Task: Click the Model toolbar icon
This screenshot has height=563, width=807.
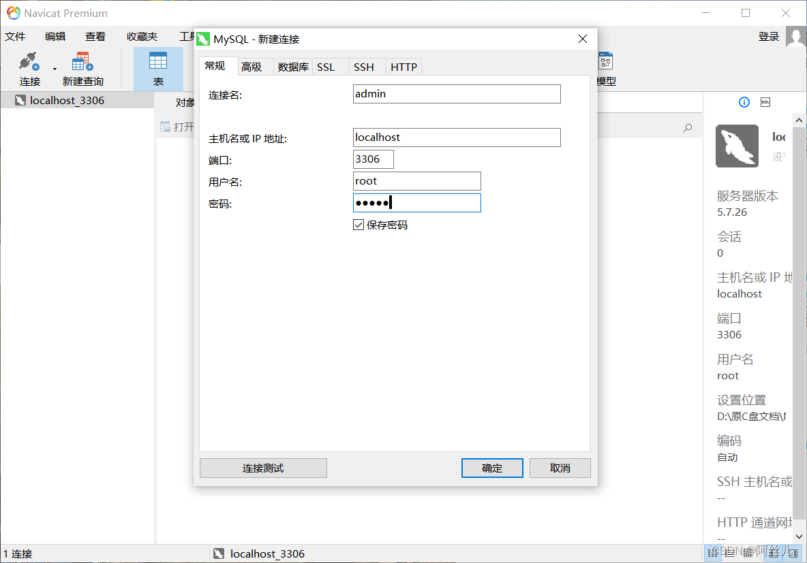Action: pos(606,61)
